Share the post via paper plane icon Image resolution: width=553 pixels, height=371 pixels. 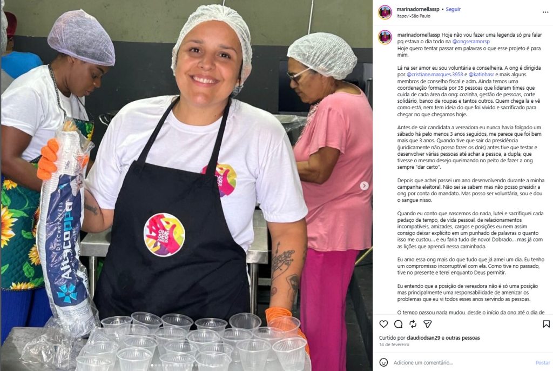tap(428, 324)
